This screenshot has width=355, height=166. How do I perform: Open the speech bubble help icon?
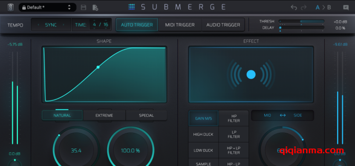tap(346, 8)
